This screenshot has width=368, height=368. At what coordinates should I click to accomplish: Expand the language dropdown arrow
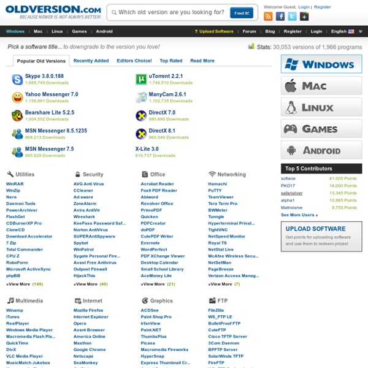tap(360, 31)
